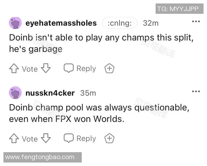Screen dimensions: 207x166
Task: Click the www.fengtongbao.com watermark link
Action: (x=40, y=157)
